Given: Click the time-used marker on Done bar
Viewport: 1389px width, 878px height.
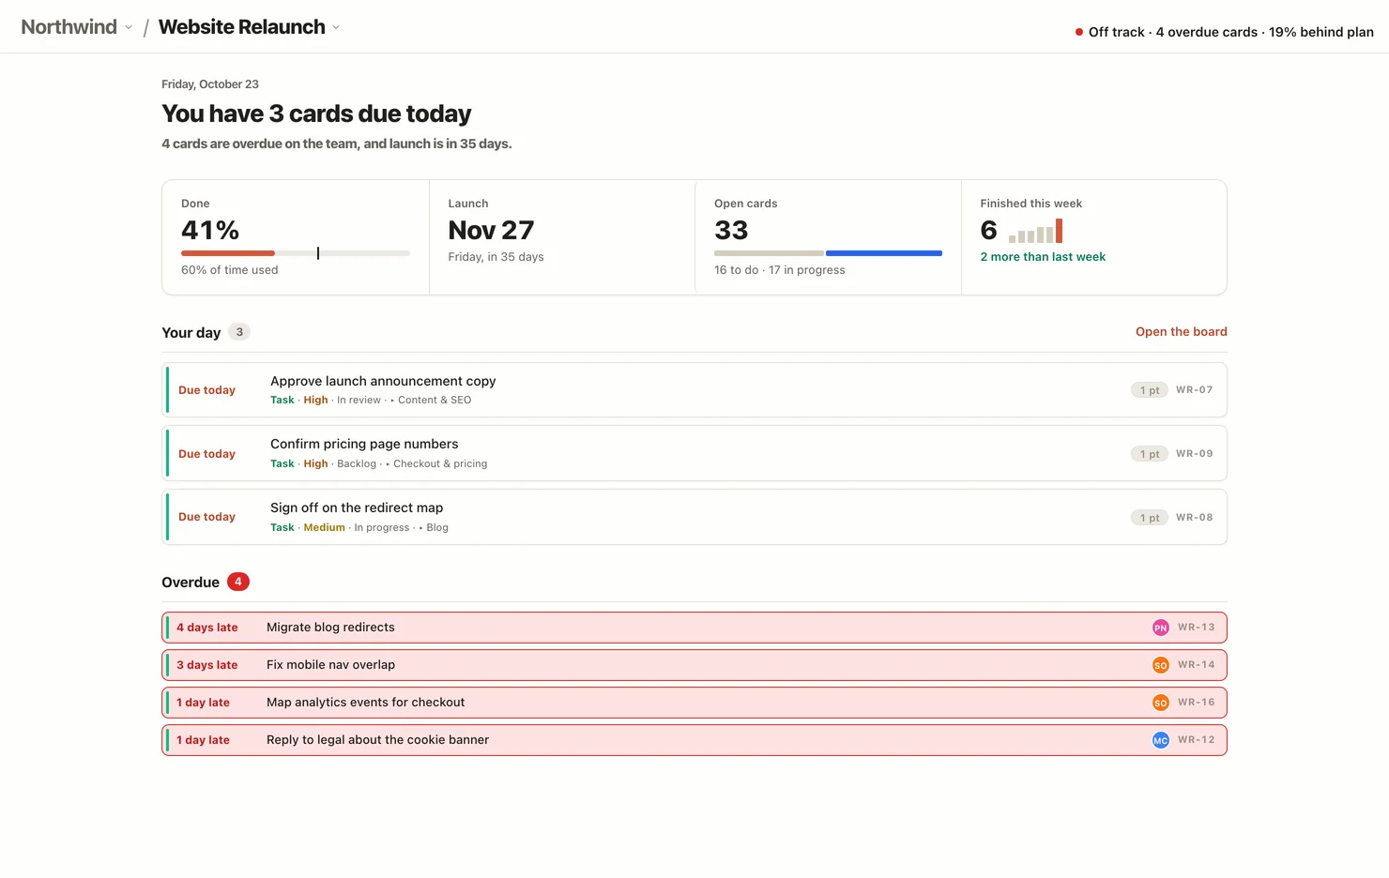Looking at the screenshot, I should [x=318, y=253].
